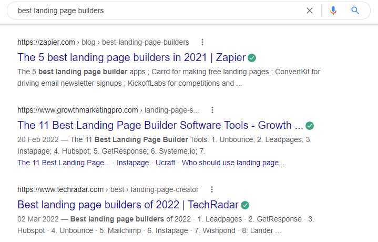Click inside the search query text field
This screenshot has height=242, width=378.
click(158, 11)
